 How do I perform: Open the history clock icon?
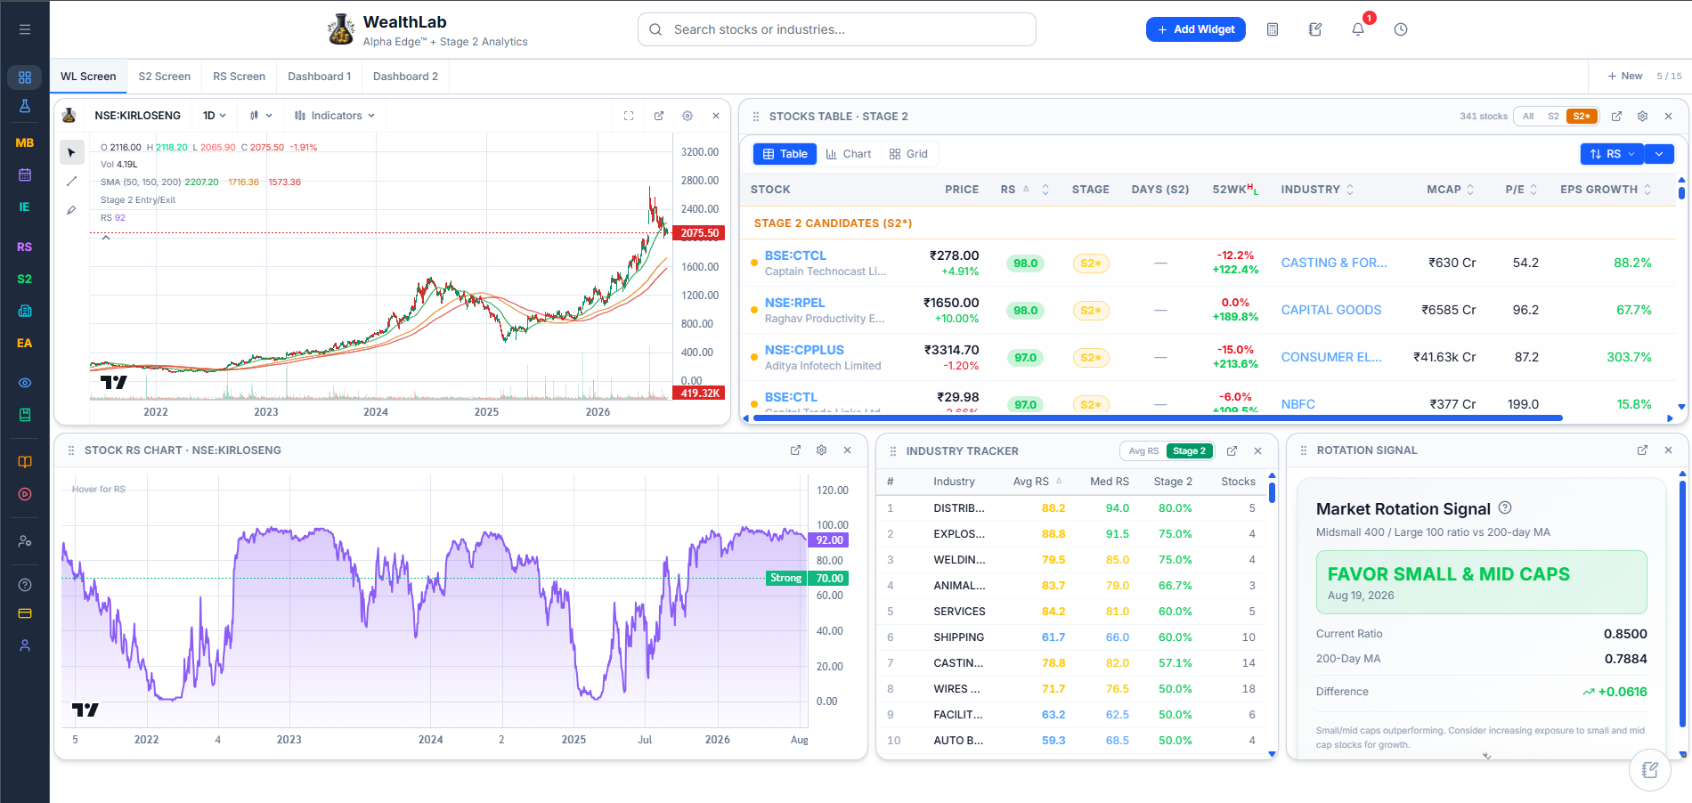click(x=1401, y=29)
